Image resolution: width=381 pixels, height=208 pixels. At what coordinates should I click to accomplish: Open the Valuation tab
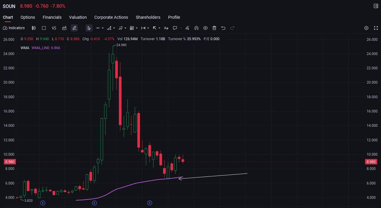pos(78,17)
